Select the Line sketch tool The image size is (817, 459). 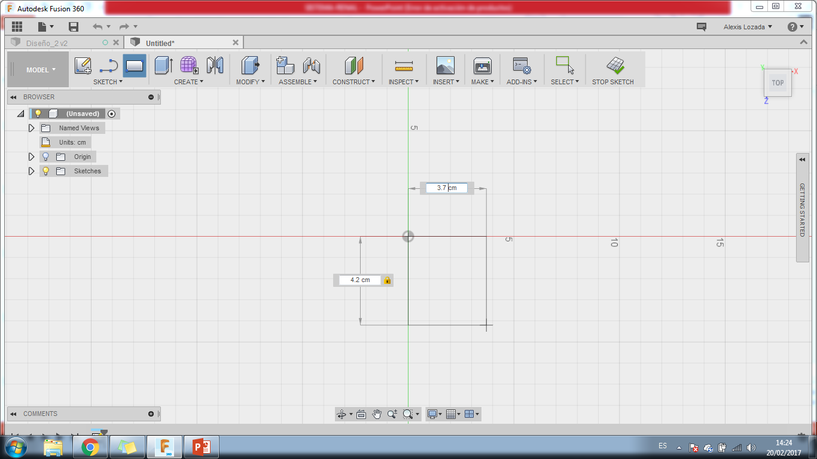click(x=108, y=66)
